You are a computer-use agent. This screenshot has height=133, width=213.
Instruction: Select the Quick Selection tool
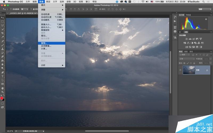point(2,29)
